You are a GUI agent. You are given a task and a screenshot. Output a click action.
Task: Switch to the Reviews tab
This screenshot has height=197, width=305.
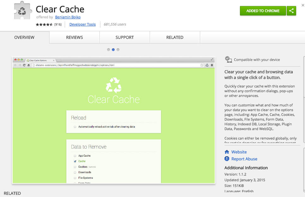[75, 37]
